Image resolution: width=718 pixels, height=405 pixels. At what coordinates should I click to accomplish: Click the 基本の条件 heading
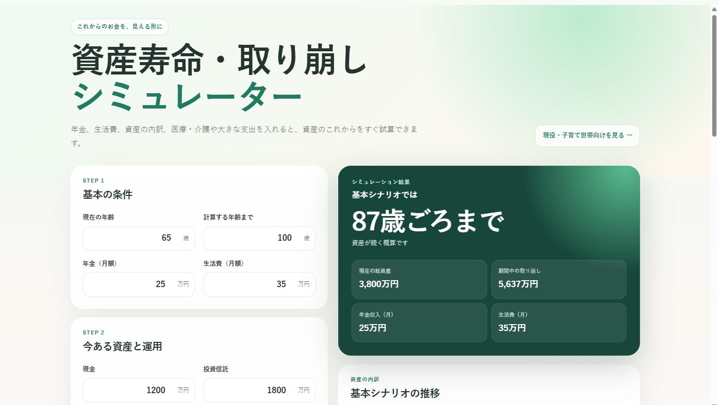pos(108,194)
